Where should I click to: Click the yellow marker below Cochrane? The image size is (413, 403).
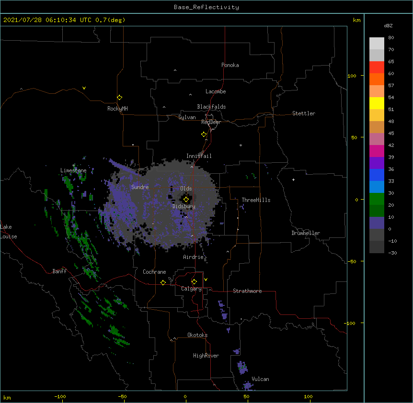(163, 282)
